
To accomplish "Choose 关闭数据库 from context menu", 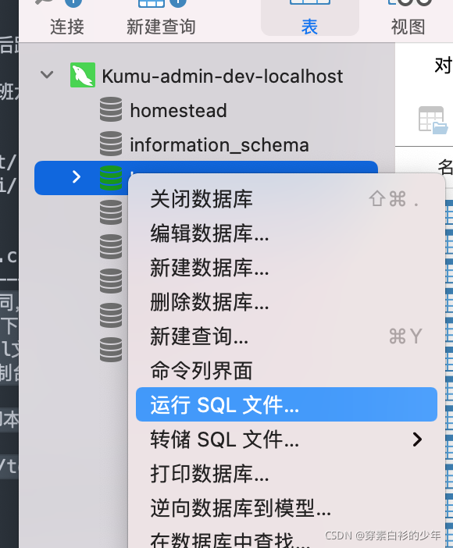I will coord(287,199).
